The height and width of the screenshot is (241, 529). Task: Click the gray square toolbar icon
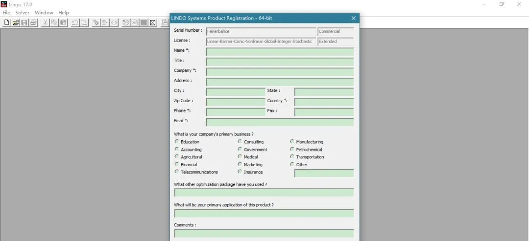144,22
